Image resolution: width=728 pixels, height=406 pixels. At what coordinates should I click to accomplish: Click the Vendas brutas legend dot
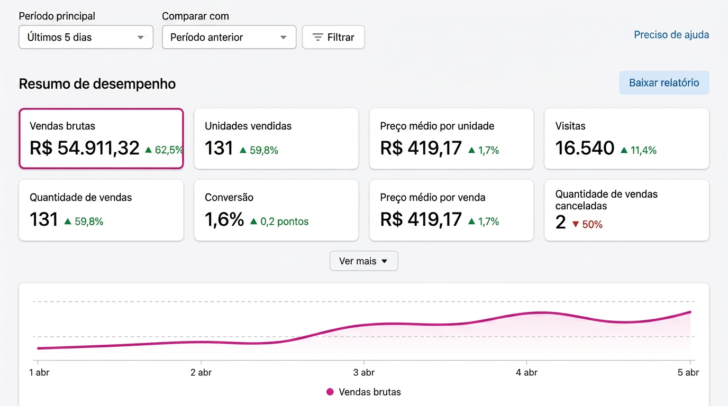(x=330, y=392)
